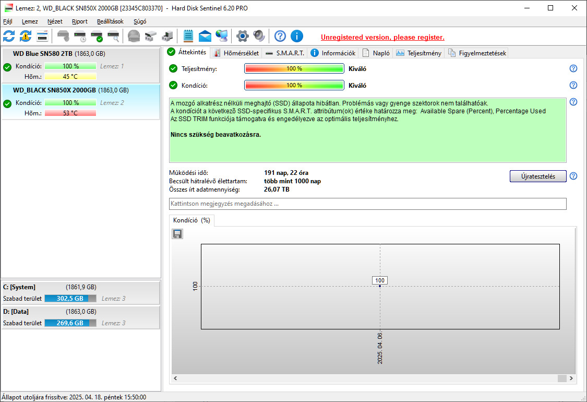Image resolution: width=587 pixels, height=402 pixels.
Task: Click the greyed hard disk dome icon
Action: pos(134,37)
